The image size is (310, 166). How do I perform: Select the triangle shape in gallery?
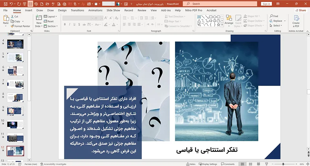199,21
